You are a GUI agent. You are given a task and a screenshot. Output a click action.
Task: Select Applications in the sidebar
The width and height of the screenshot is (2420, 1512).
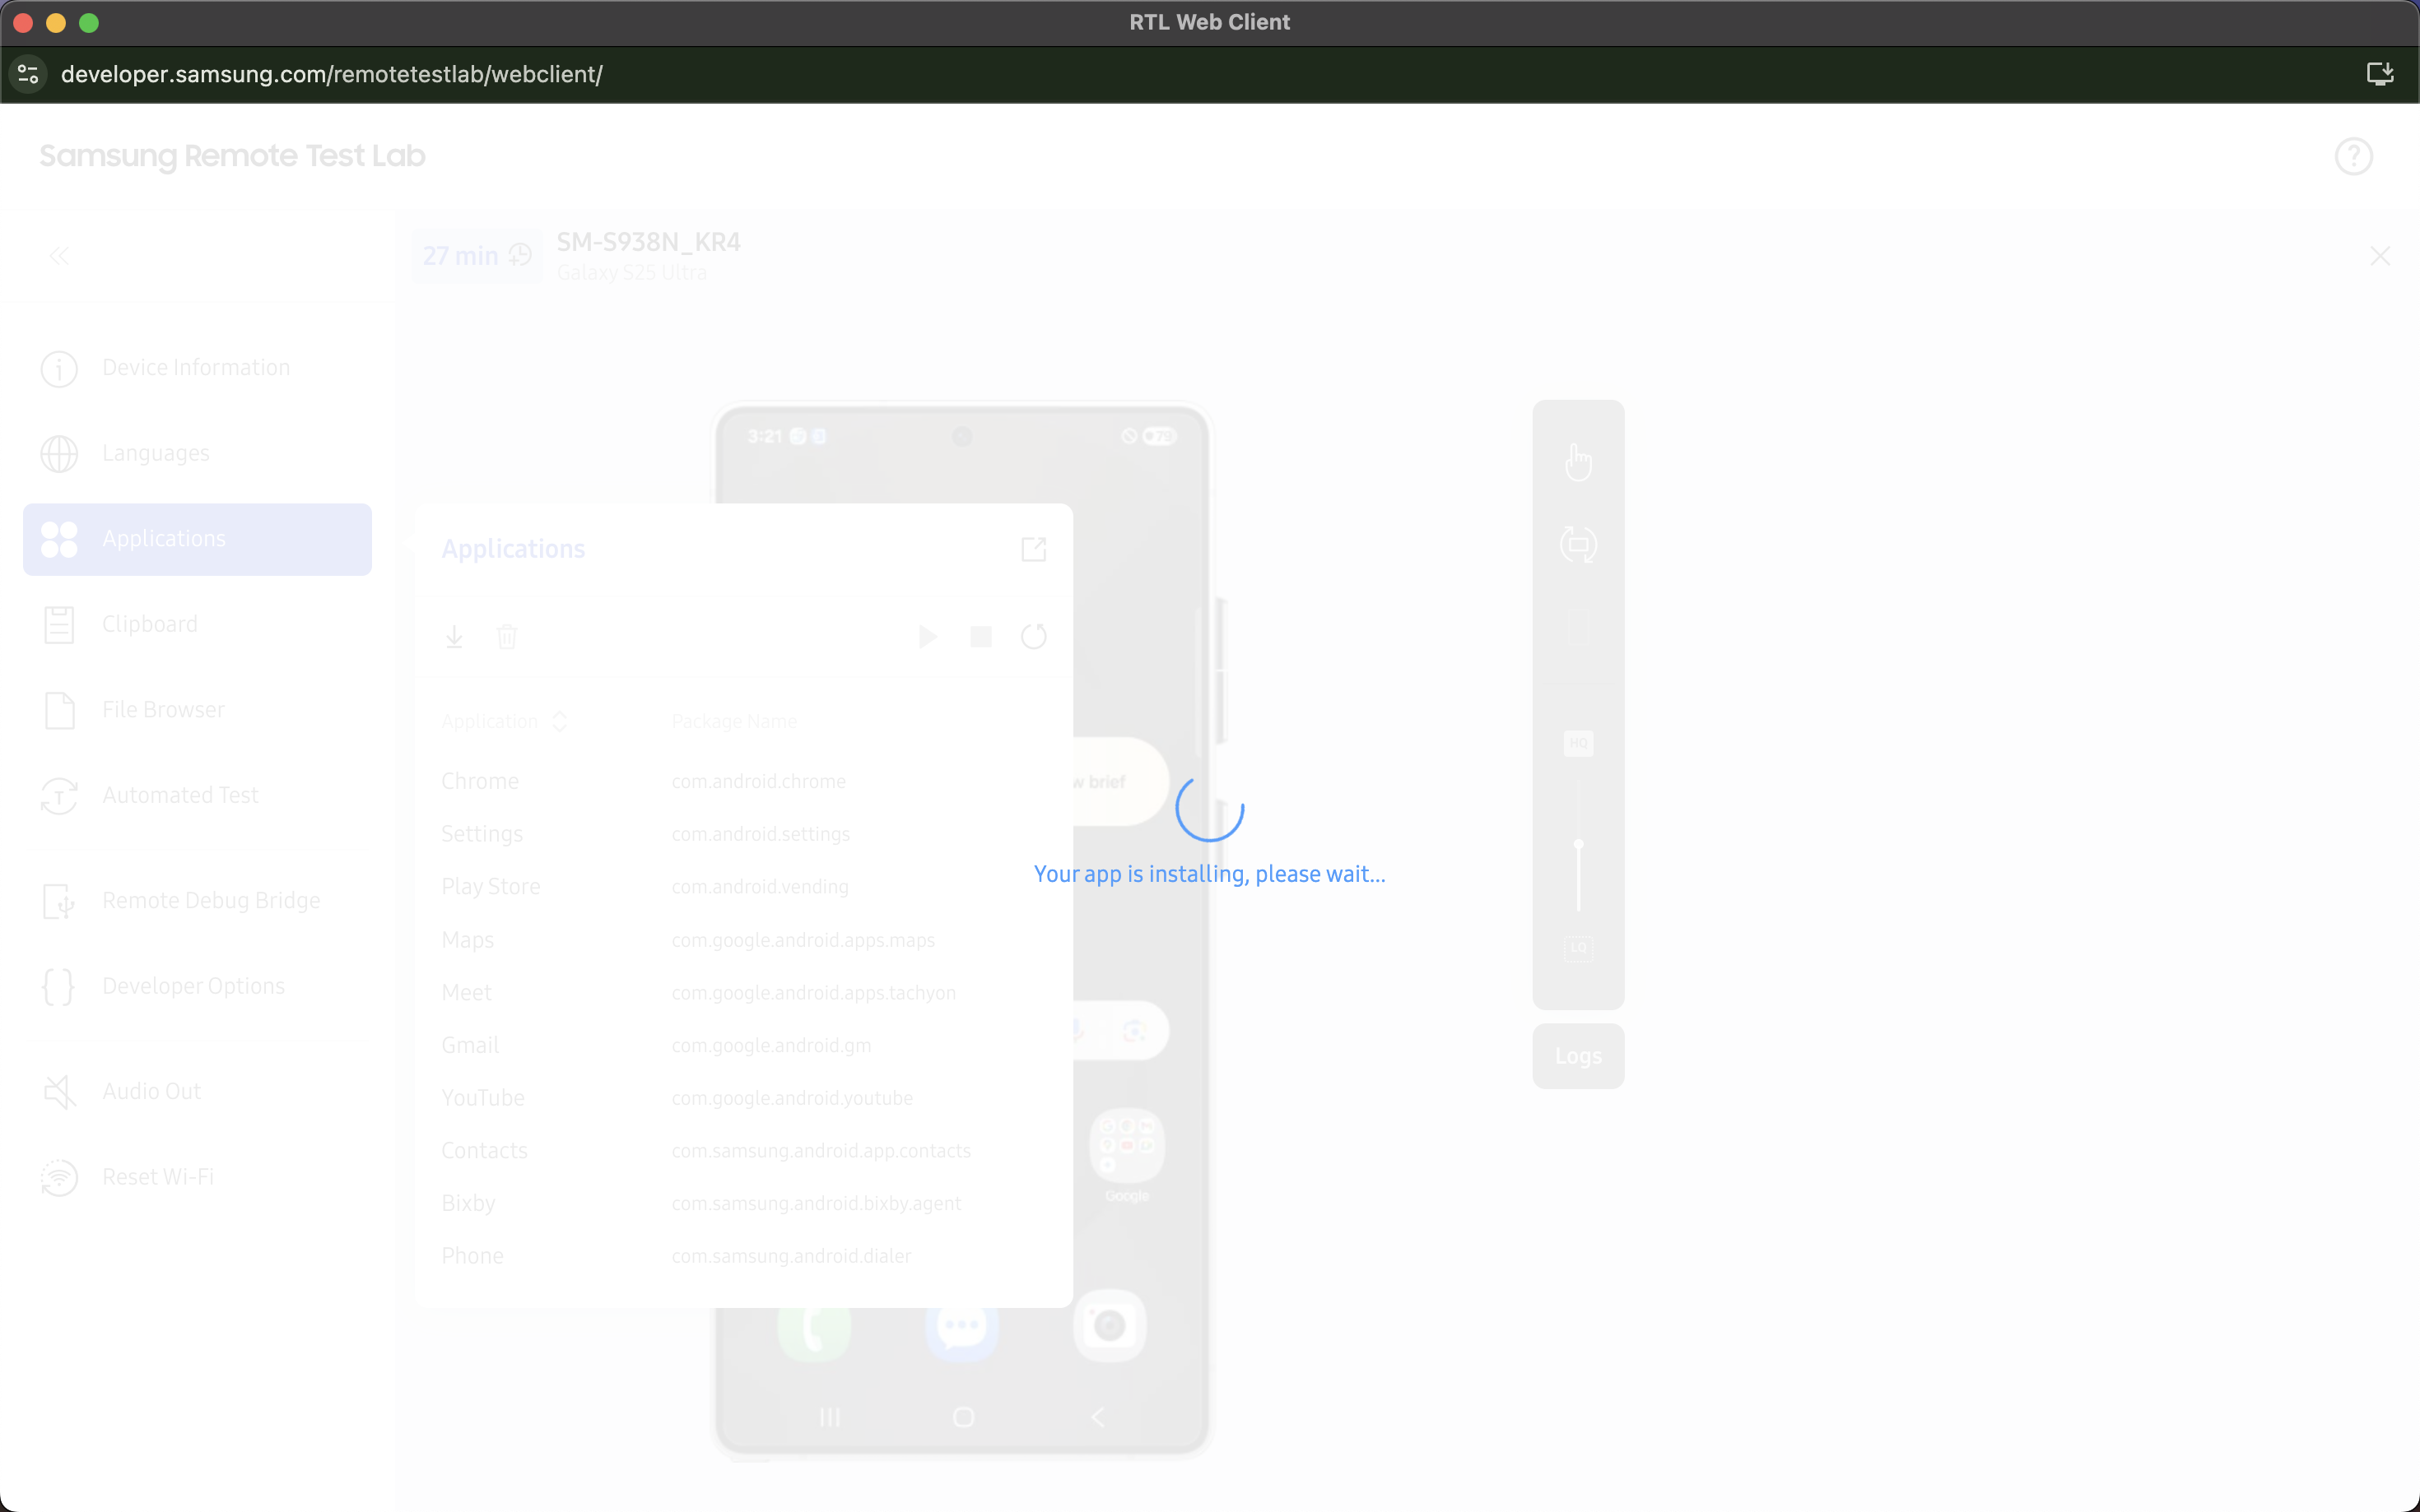coord(197,539)
